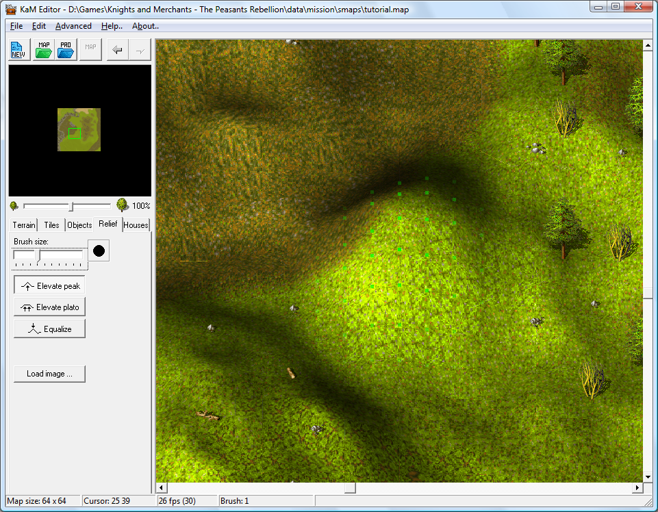This screenshot has width=658, height=512.
Task: Open the About.. menu
Action: click(x=145, y=26)
